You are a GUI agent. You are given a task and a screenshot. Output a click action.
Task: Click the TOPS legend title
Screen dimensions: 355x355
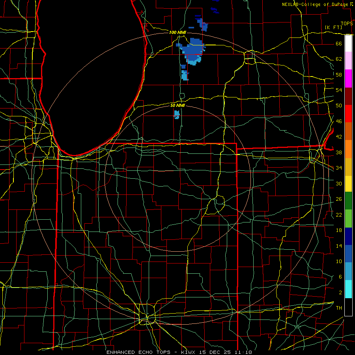pyautogui.click(x=347, y=24)
